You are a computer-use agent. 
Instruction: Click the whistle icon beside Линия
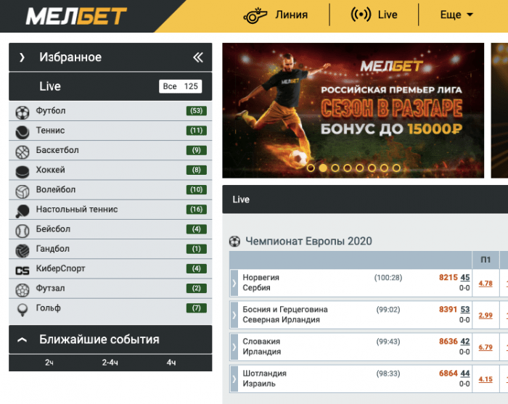(255, 15)
